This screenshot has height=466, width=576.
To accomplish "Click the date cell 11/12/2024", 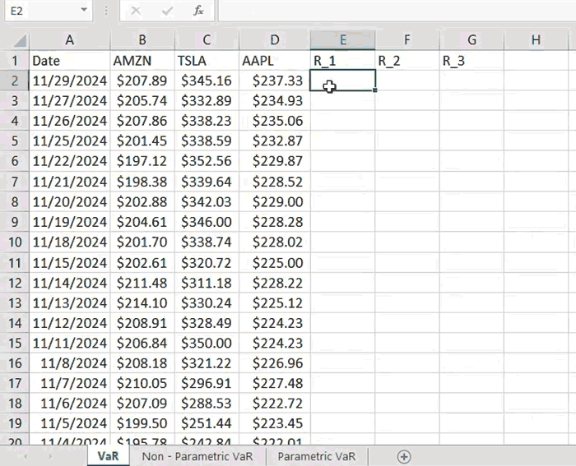I will point(69,323).
